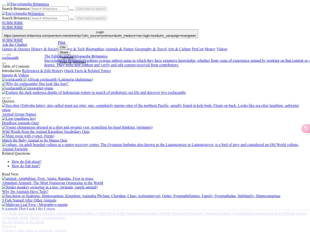310x232 pixels.
Task: Click the pink translate floating icon
Action: (x=306, y=129)
